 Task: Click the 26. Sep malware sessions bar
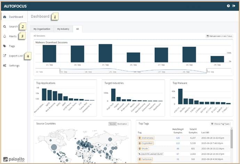click(133, 57)
